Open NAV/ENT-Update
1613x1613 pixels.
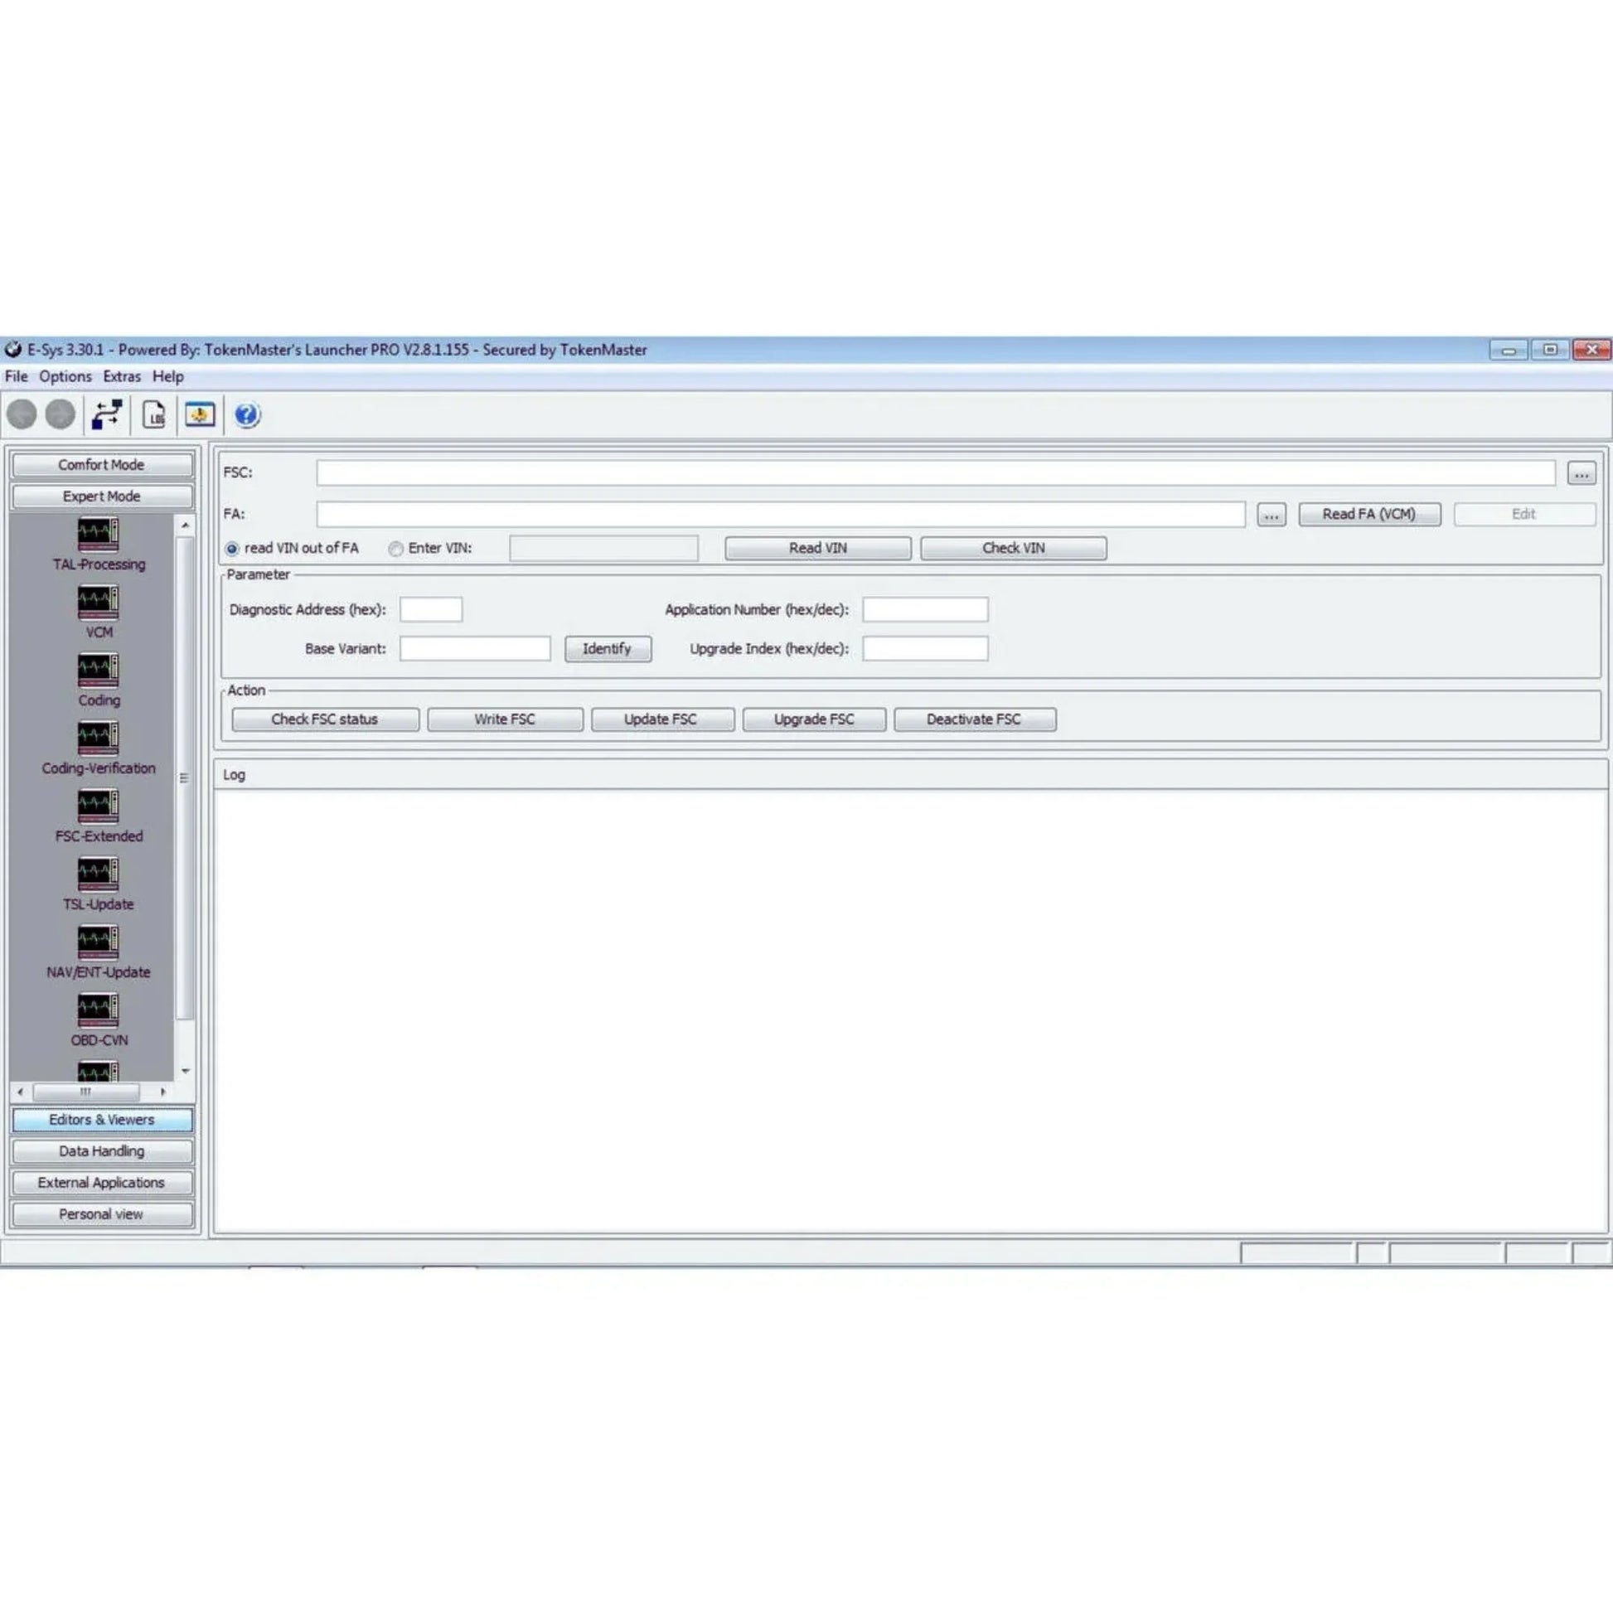click(x=98, y=943)
